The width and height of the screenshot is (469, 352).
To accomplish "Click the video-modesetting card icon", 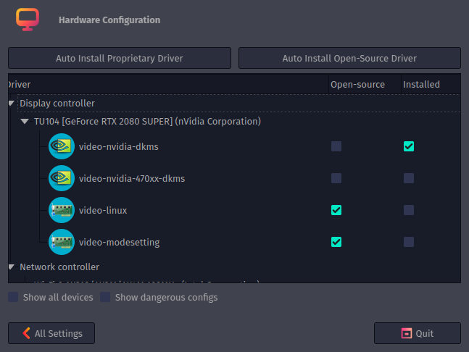I will 62,242.
